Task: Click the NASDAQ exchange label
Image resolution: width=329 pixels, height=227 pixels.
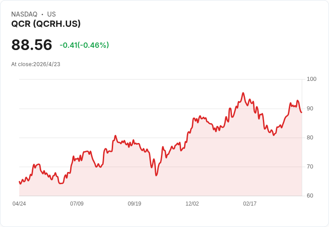Action: coord(24,14)
